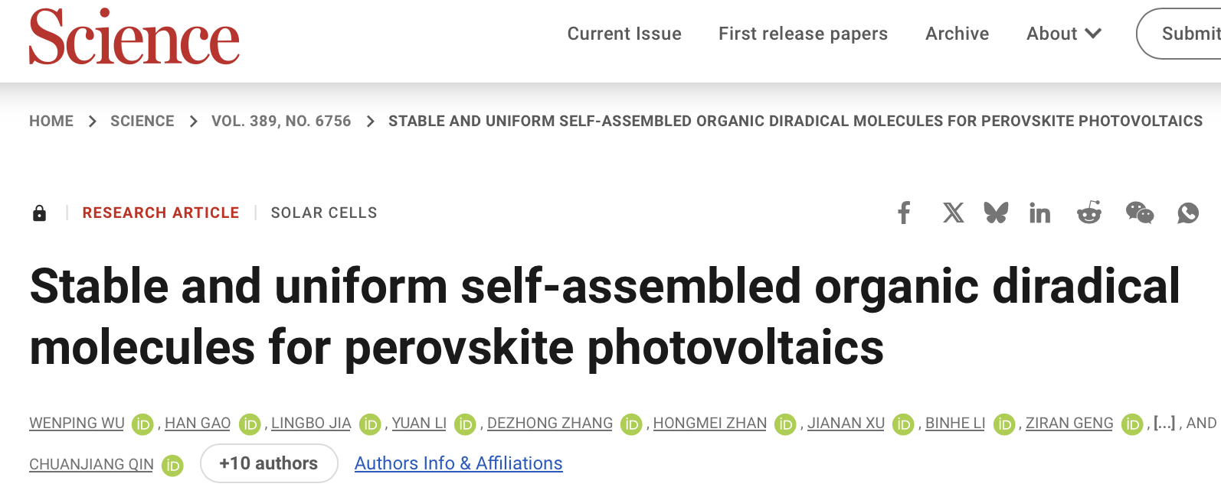
Task: Open the Current Issue menu item
Action: click(624, 34)
